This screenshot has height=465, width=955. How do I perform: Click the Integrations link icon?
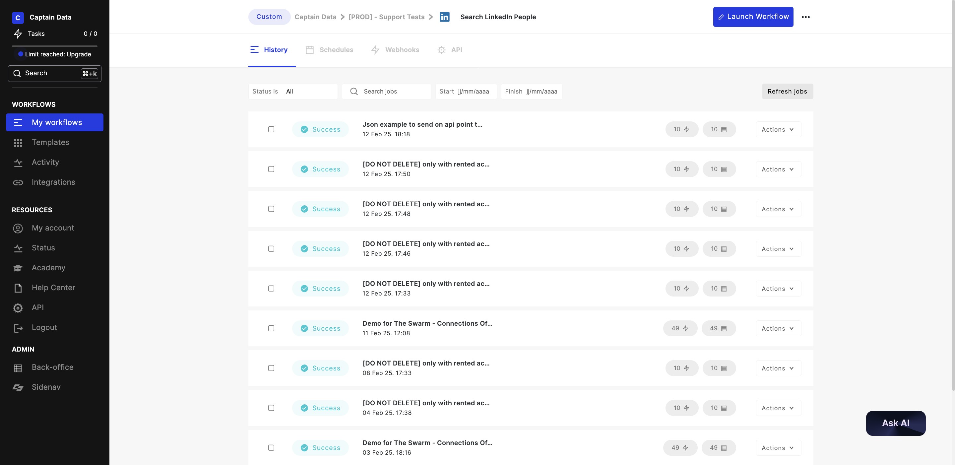pos(18,182)
